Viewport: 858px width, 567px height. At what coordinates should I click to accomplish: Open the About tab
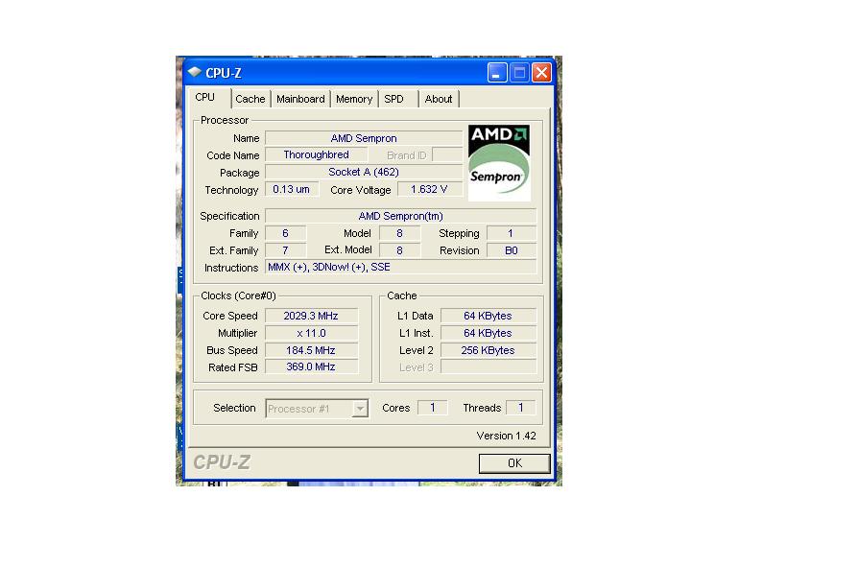(439, 99)
